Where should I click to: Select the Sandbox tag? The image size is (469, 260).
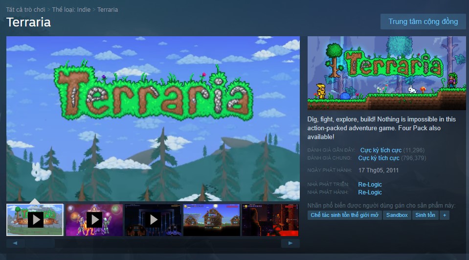(397, 215)
